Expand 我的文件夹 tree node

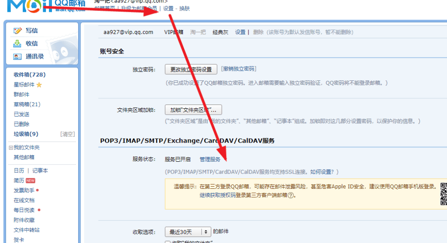(x=11, y=148)
